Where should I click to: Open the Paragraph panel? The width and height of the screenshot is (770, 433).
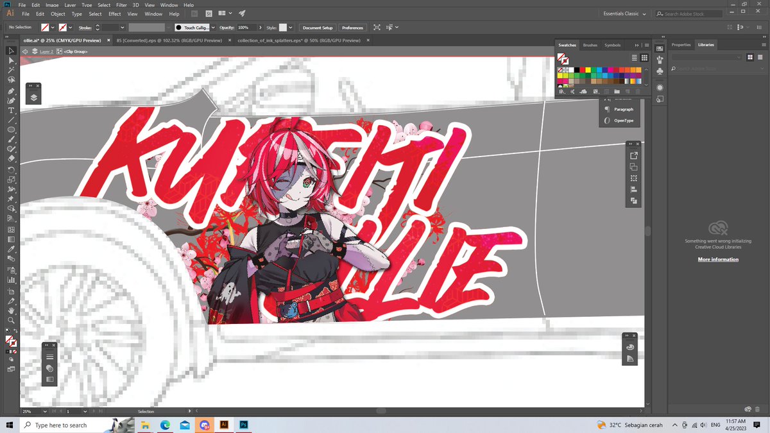coord(619,110)
